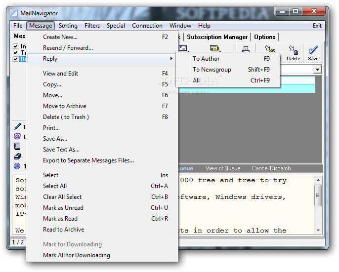The width and height of the screenshot is (339, 272).
Task: Click Cancel Dispatch link
Action: 271,168
